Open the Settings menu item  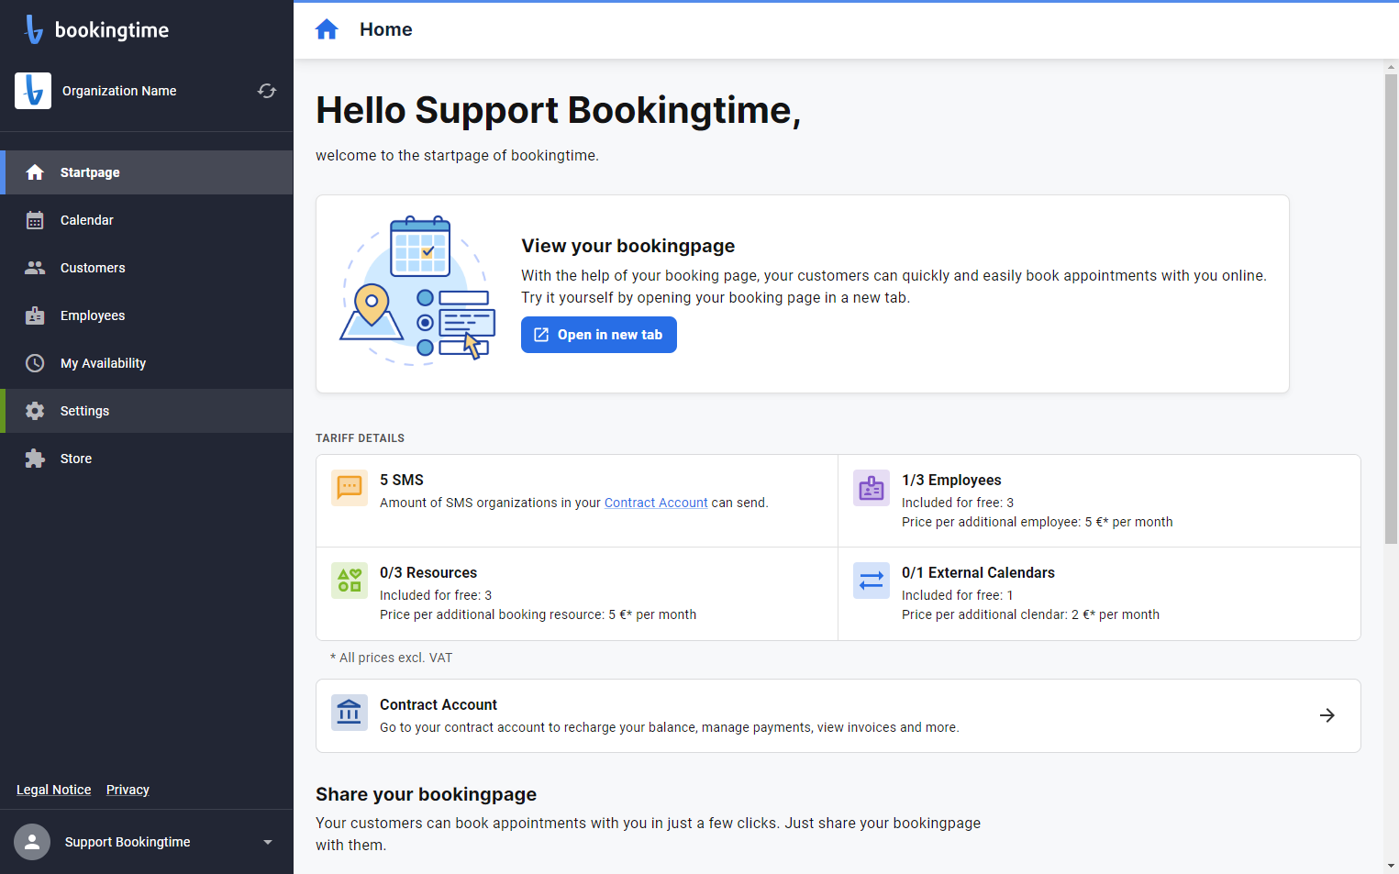point(147,411)
